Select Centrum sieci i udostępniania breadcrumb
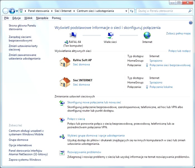 pyautogui.click(x=95, y=11)
